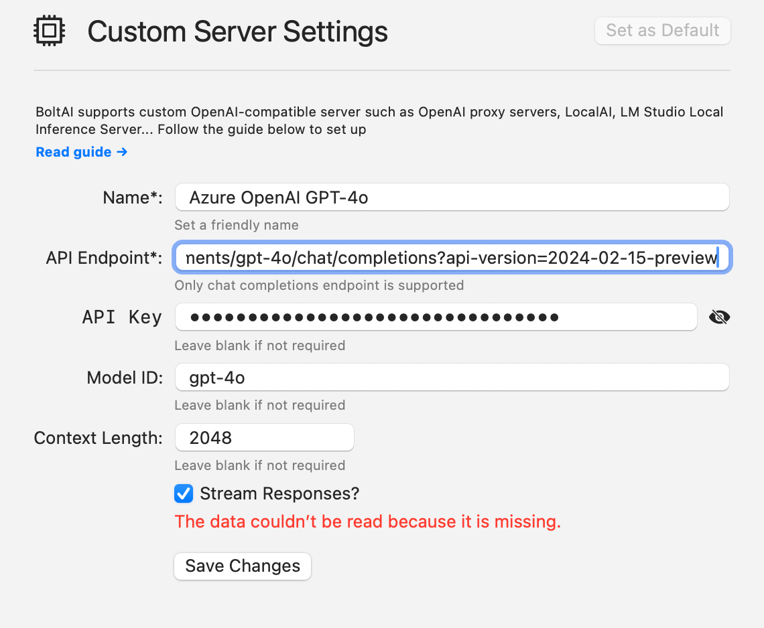The height and width of the screenshot is (628, 764).
Task: Save settings with Save Changes button
Action: point(243,566)
